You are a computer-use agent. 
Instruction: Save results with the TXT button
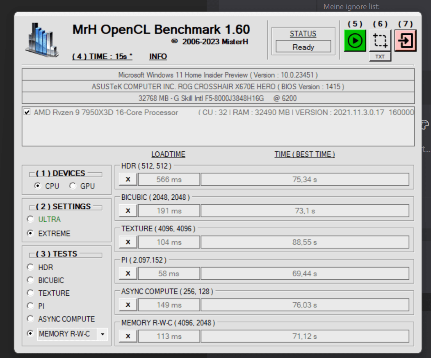click(380, 57)
